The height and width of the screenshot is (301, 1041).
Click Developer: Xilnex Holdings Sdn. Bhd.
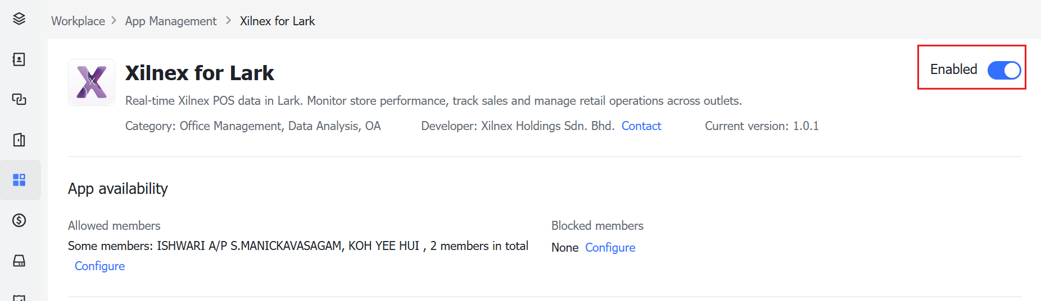coord(518,126)
